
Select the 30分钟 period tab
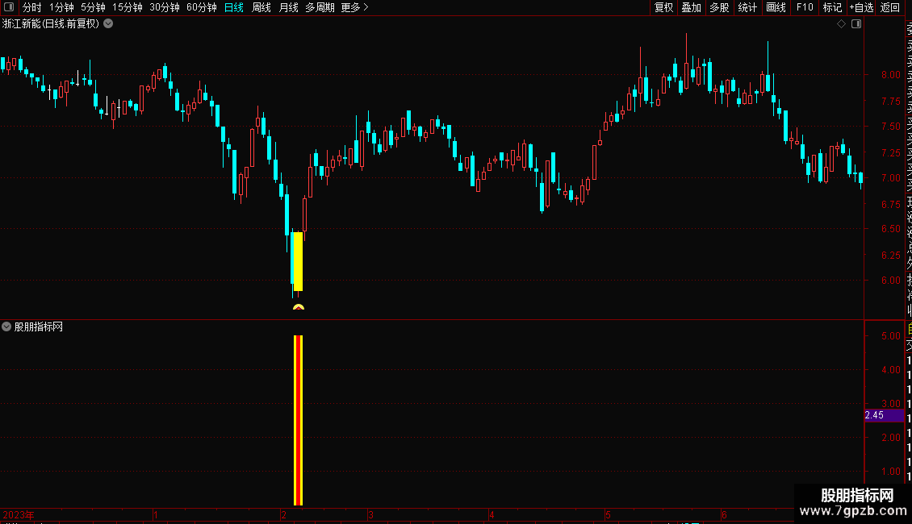click(165, 7)
